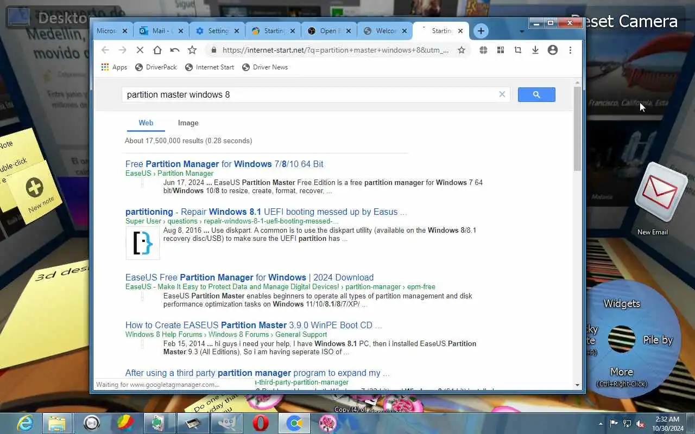Viewport: 695px width, 434px height.
Task: Open File Explorer from the taskbar
Action: tap(57, 423)
